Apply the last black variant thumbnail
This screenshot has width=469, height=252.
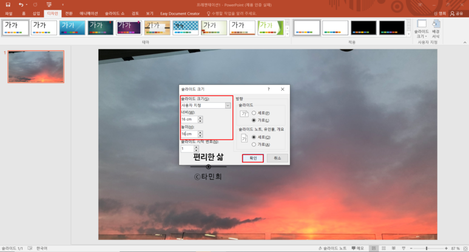[x=392, y=28]
